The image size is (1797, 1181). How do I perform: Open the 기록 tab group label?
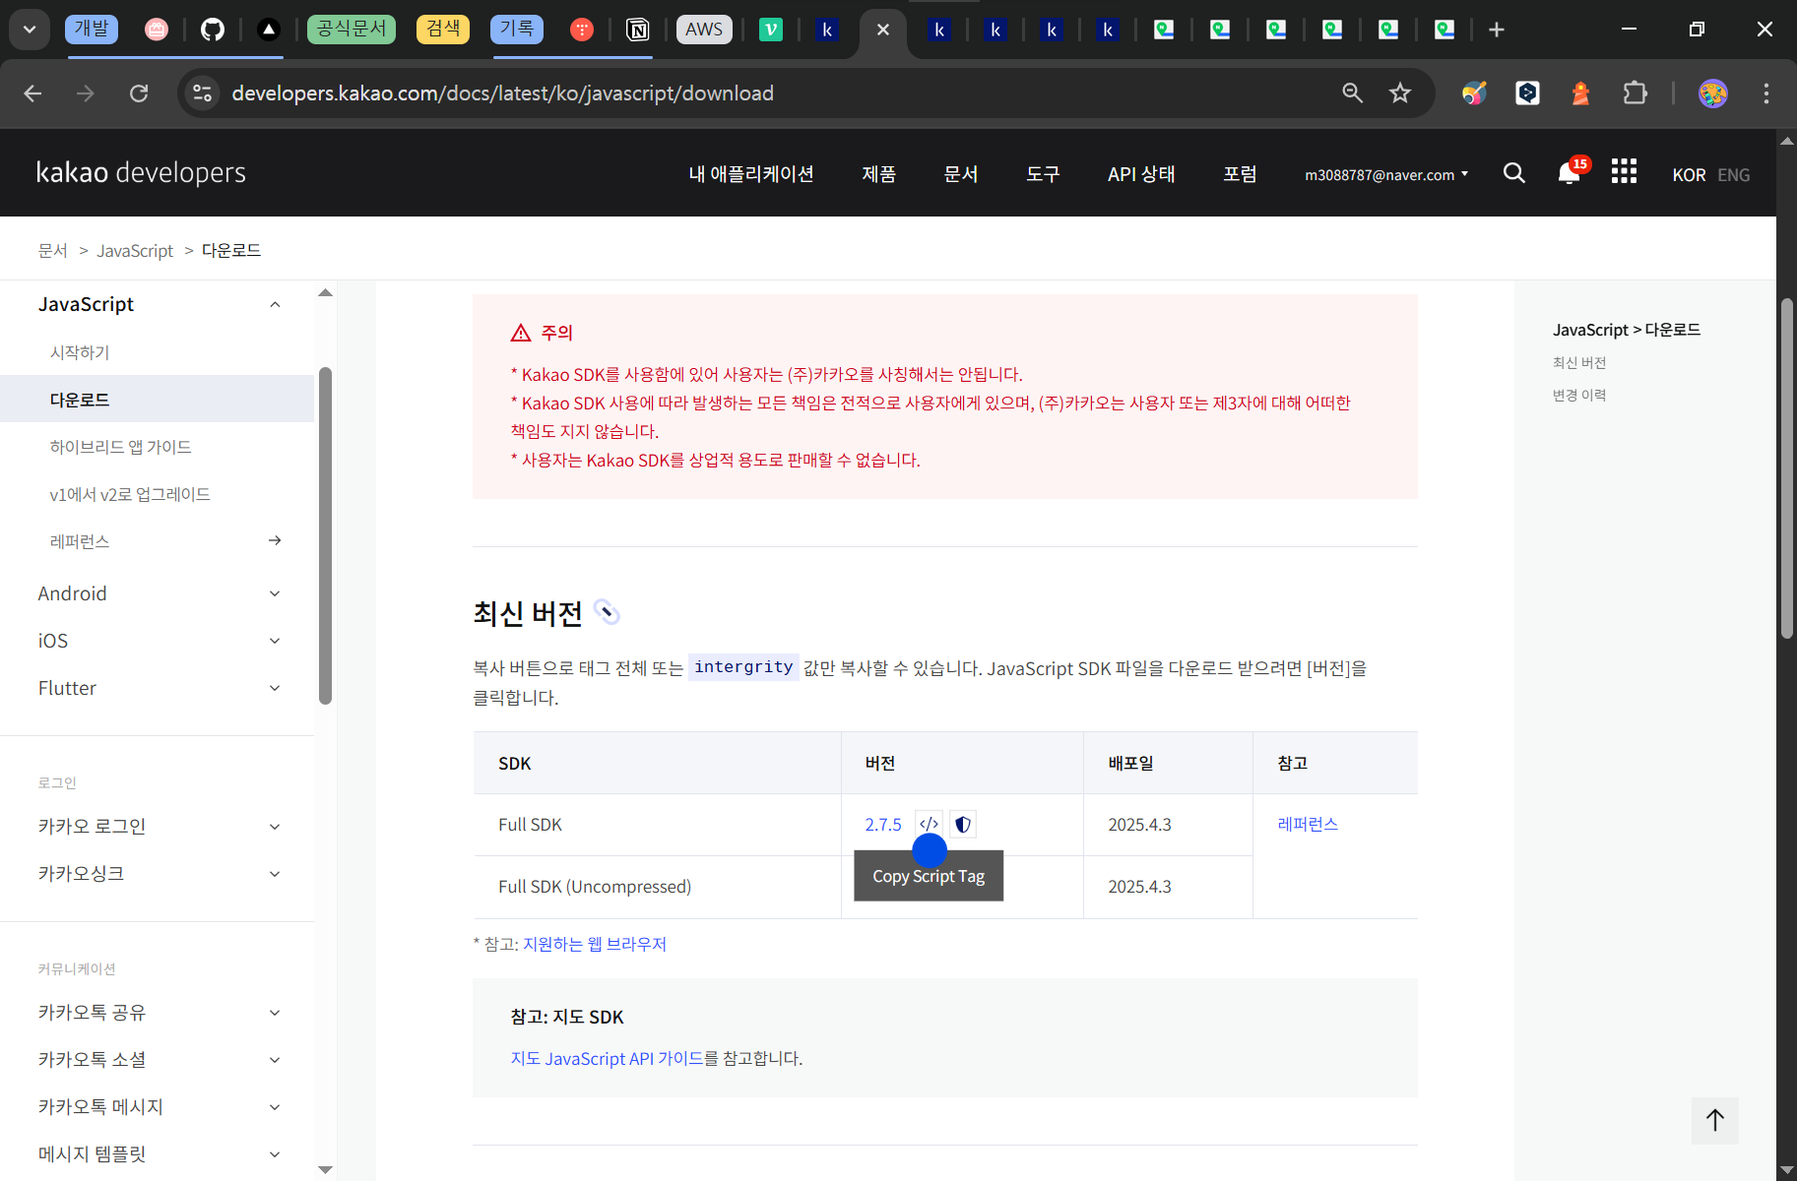[x=517, y=29]
